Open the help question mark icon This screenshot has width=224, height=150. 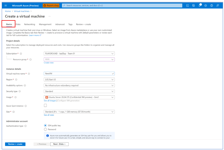point(211,6)
